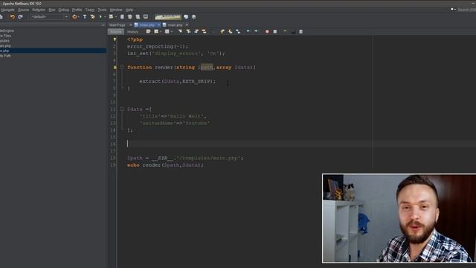Click the Stop Macro Recording square icon
Screen dimensions: 476x268
coord(275,31)
